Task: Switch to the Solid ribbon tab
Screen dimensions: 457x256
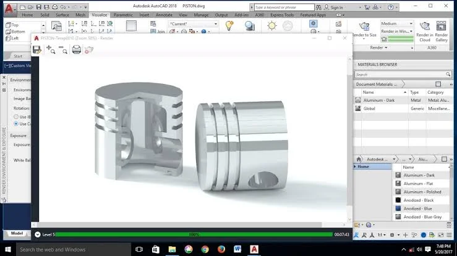Action: [x=45, y=15]
